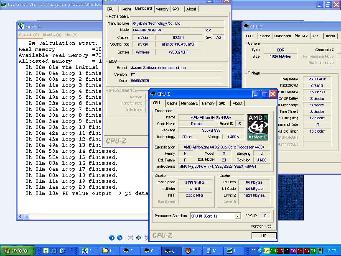Click the red round icon taskbar button
The height and width of the screenshot is (256, 341).
[191, 251]
